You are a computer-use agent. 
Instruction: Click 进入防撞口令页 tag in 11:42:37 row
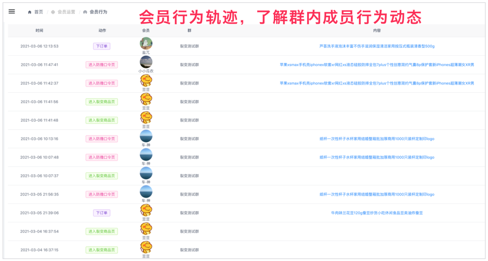pyautogui.click(x=102, y=83)
